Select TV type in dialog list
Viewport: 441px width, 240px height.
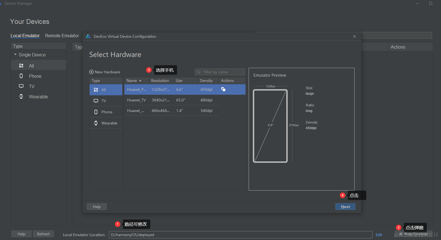point(106,101)
